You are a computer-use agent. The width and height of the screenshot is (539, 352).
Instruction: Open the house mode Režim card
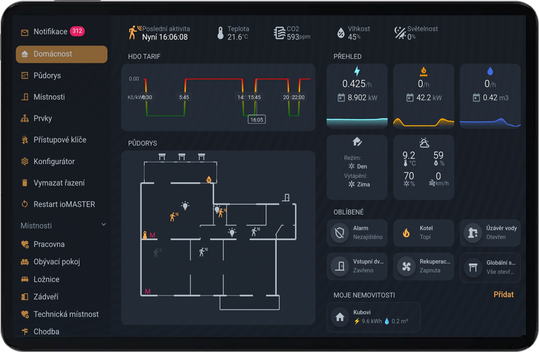(x=357, y=167)
